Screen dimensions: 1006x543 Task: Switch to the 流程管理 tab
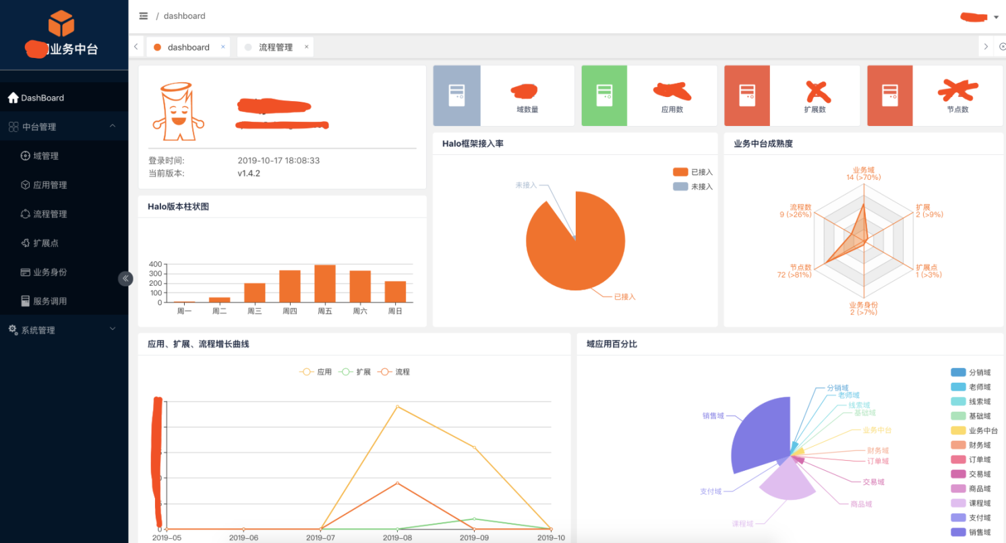pos(276,47)
